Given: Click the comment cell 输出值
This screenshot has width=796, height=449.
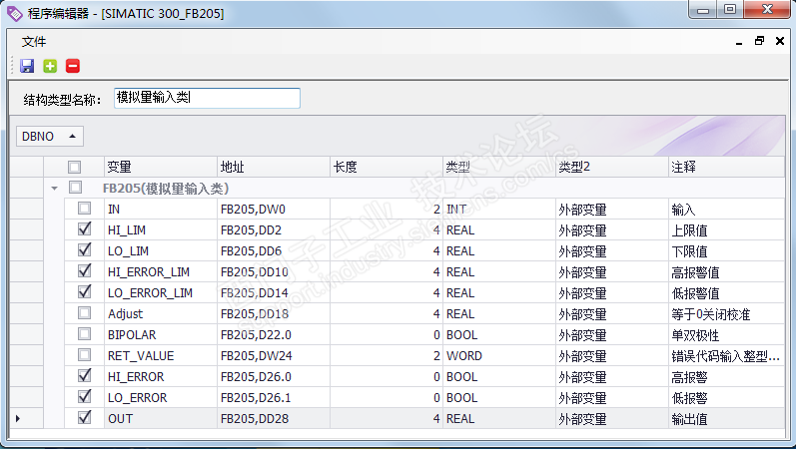Looking at the screenshot, I should (726, 418).
